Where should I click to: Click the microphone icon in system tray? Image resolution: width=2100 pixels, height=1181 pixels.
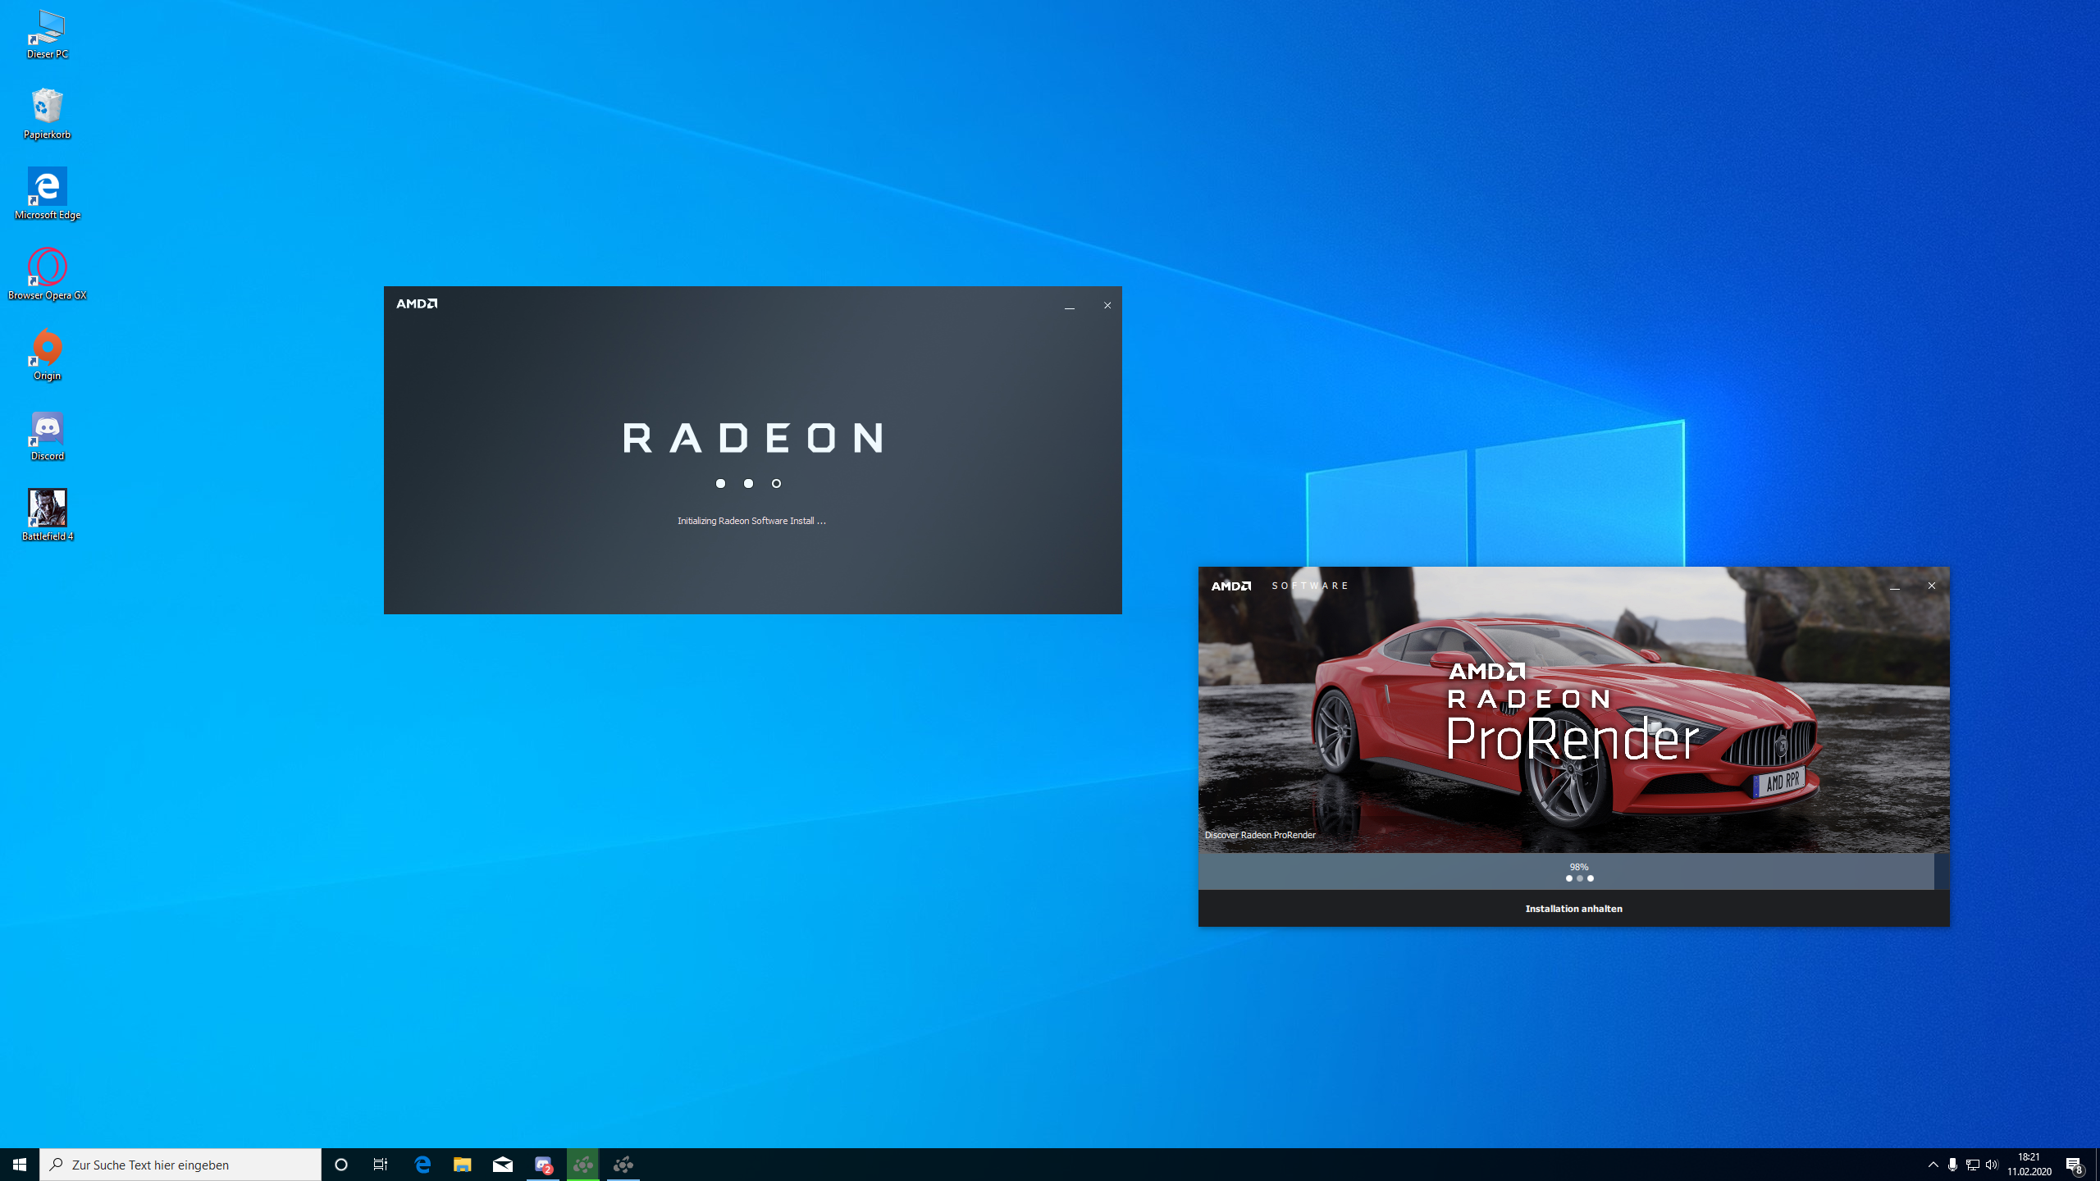pyautogui.click(x=1952, y=1165)
